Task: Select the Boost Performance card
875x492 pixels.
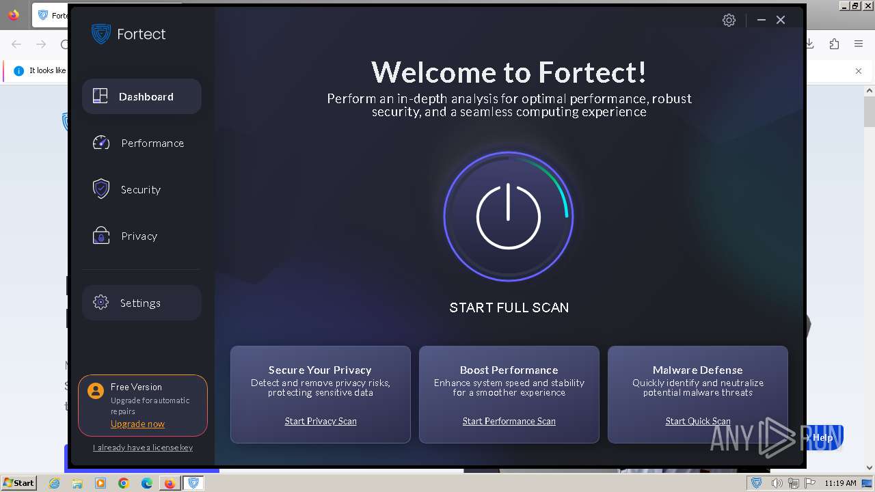Action: (509, 394)
